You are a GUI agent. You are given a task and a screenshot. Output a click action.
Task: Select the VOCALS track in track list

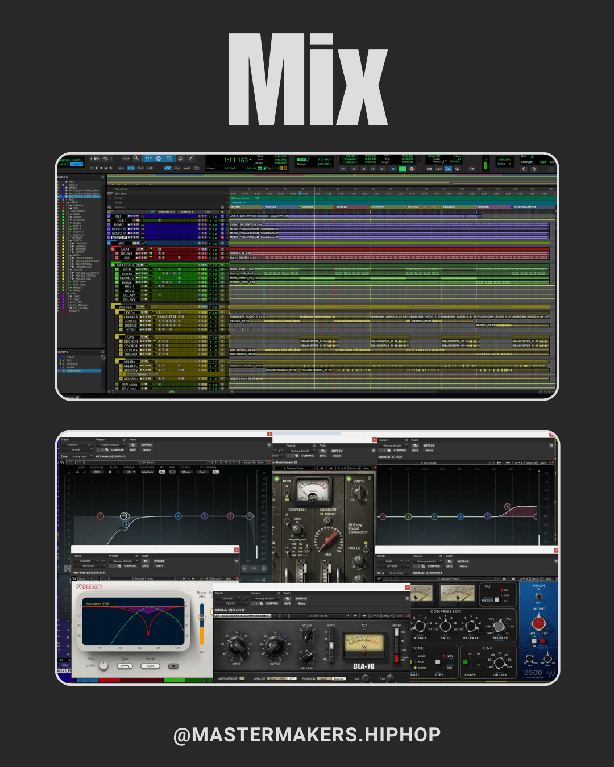coord(125,307)
